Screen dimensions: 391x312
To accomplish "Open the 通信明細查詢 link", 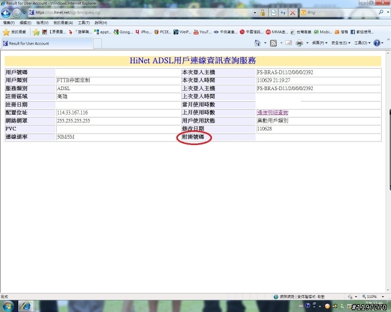I will pyautogui.click(x=272, y=113).
